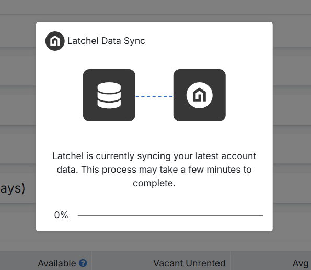Click the word "syncing" in the message
This screenshot has width=311, height=270.
click(154, 156)
